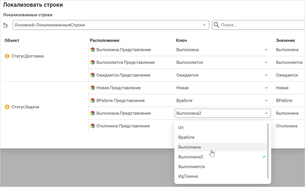Screen dimensions: 305x187
Task: Click the СтатусЗадачи enumeration icon
Action: click(7, 107)
